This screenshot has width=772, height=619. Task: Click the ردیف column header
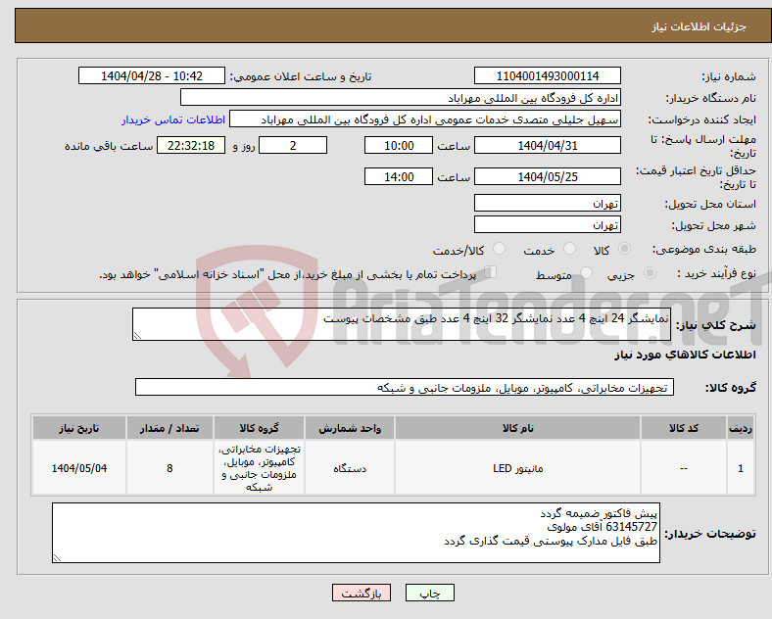pos(741,428)
